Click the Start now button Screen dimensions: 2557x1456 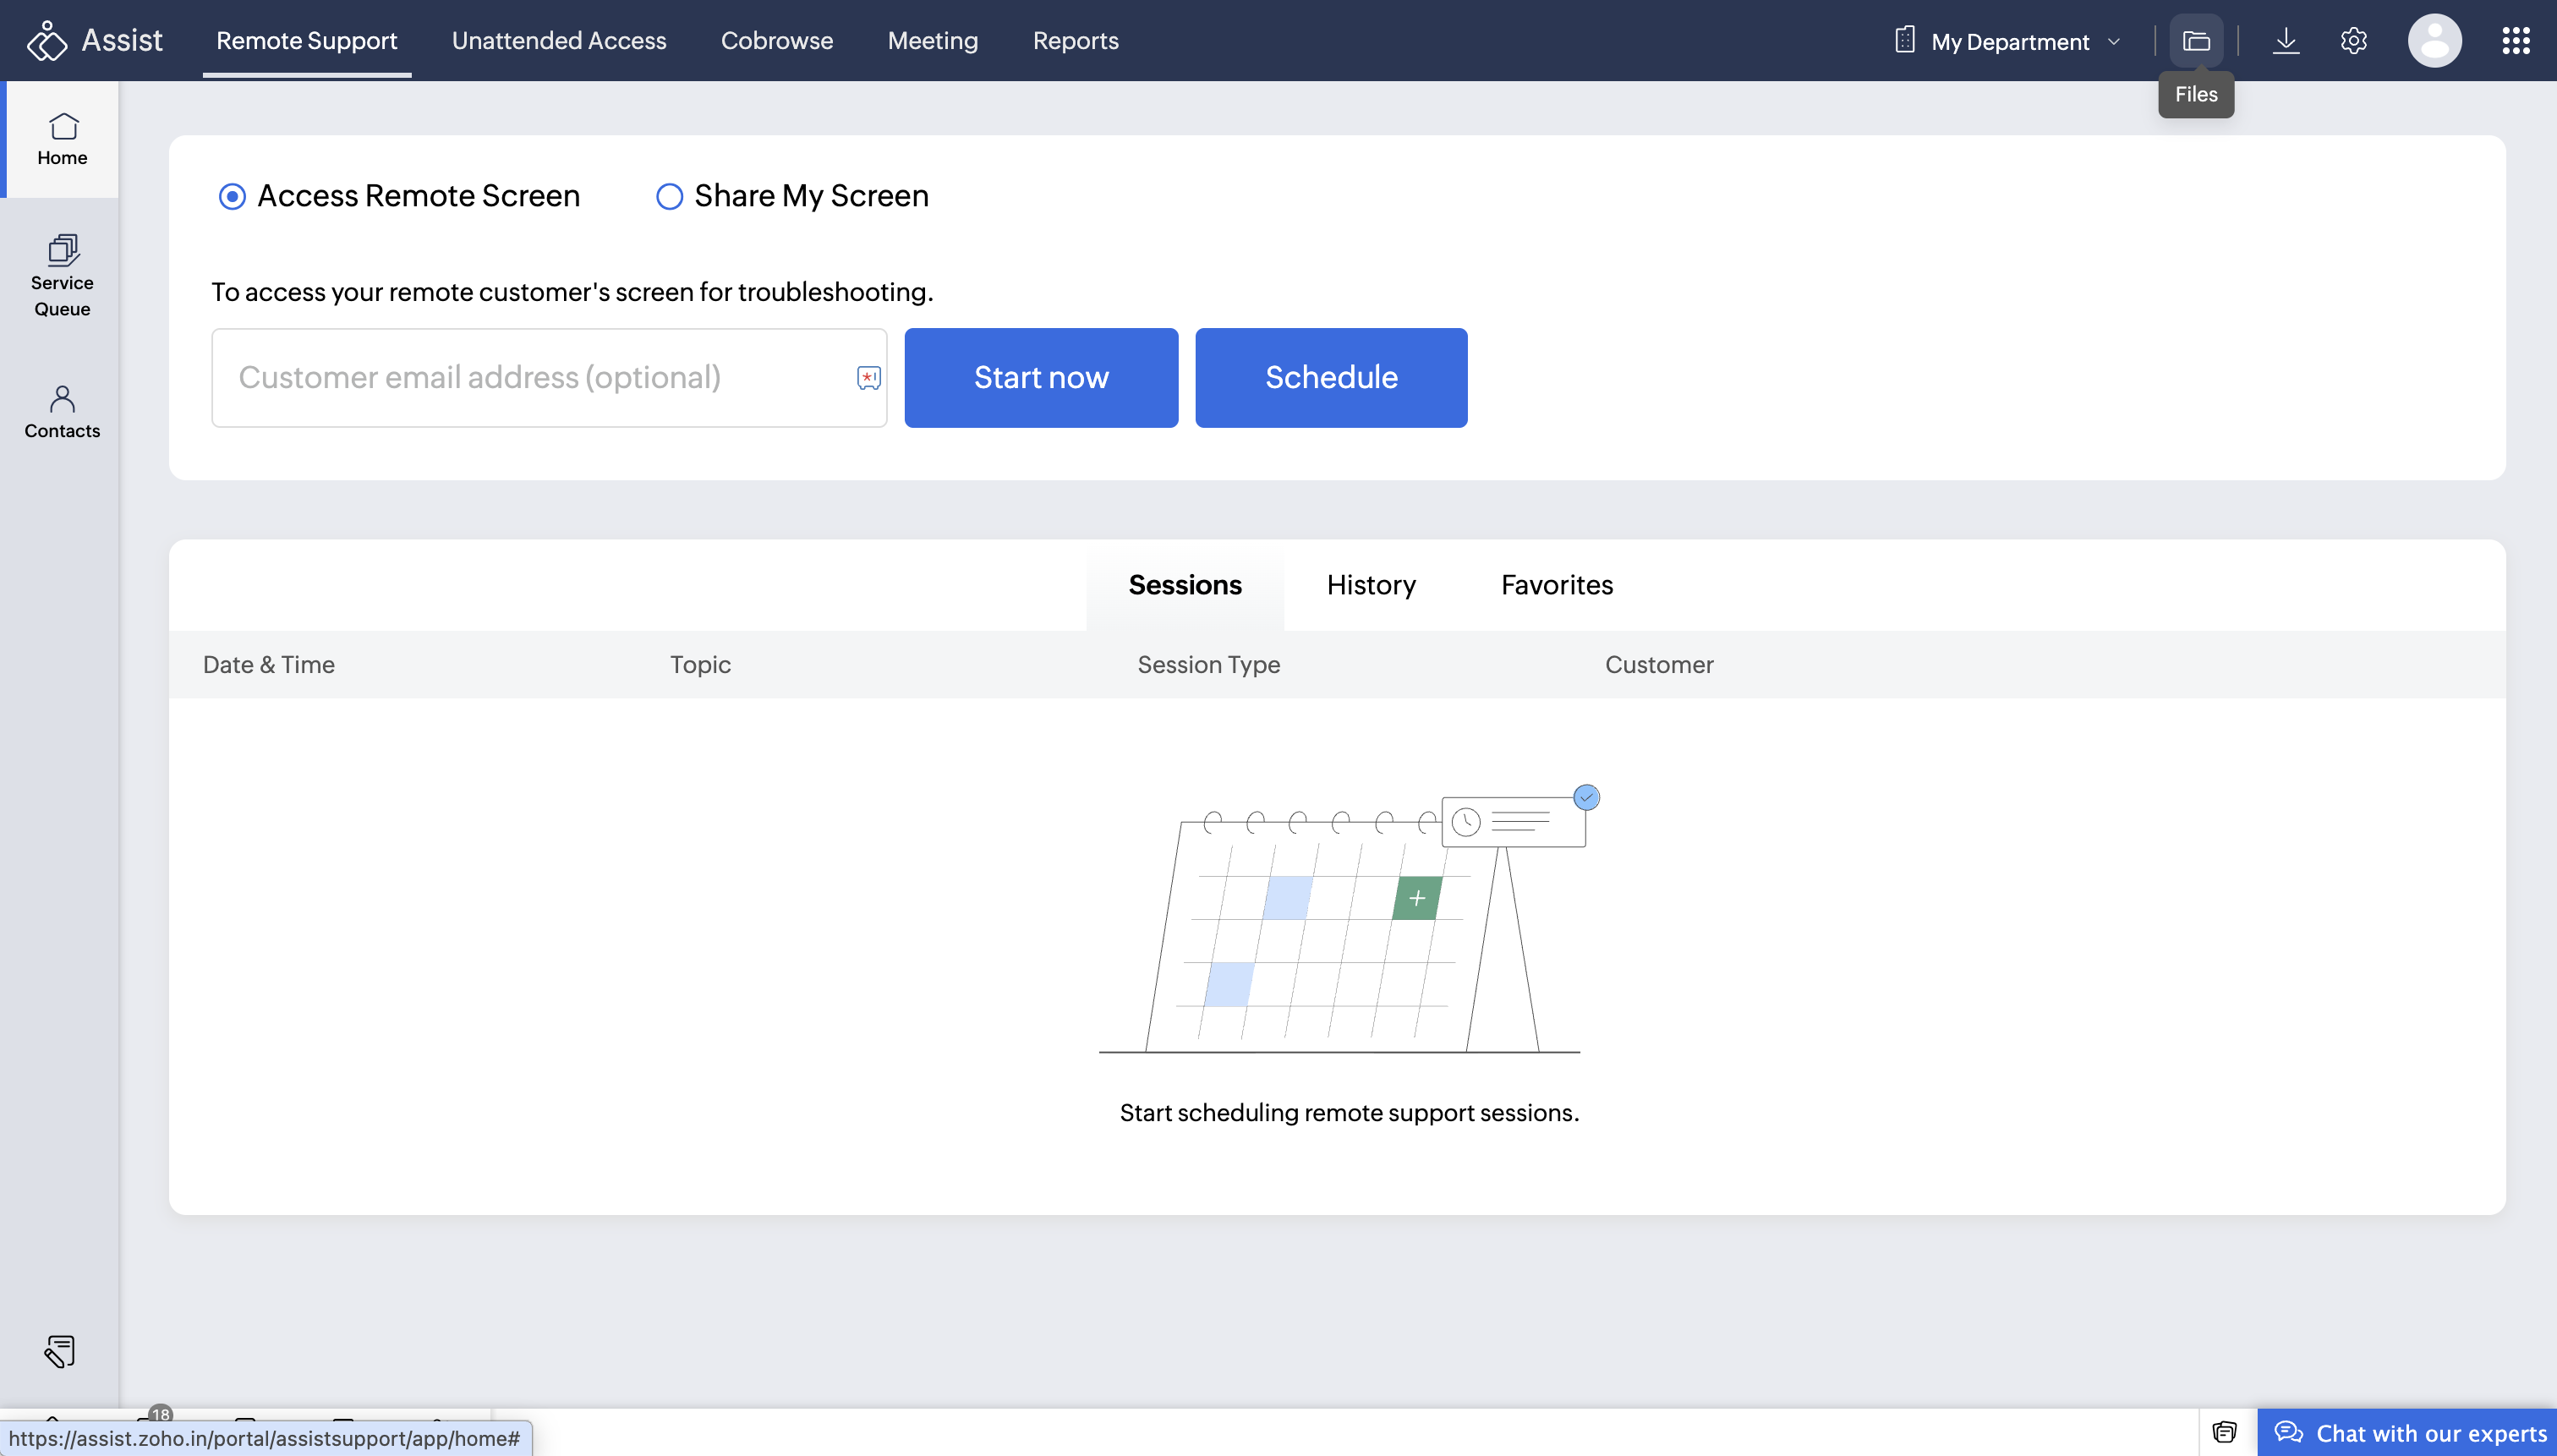[x=1041, y=378]
